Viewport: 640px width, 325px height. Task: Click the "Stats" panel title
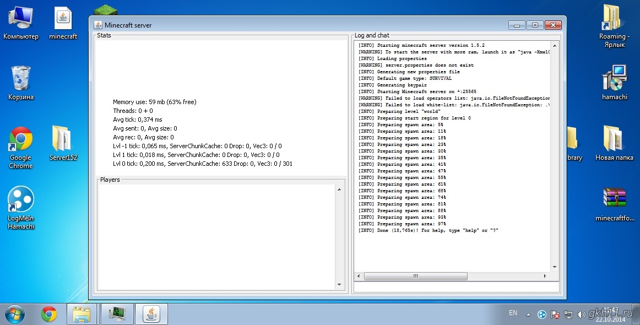coord(104,35)
